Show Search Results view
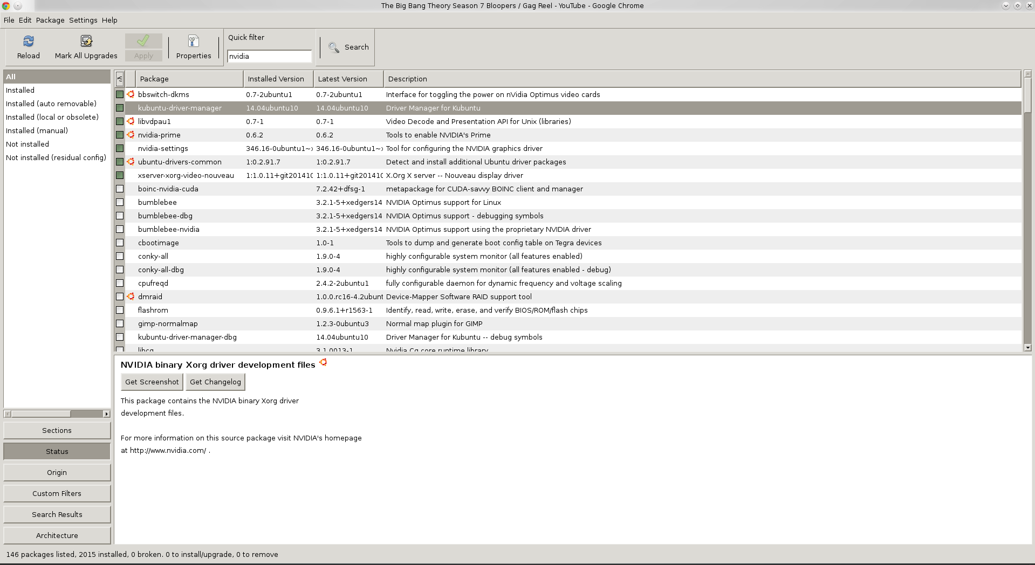The height and width of the screenshot is (565, 1035). [57, 514]
